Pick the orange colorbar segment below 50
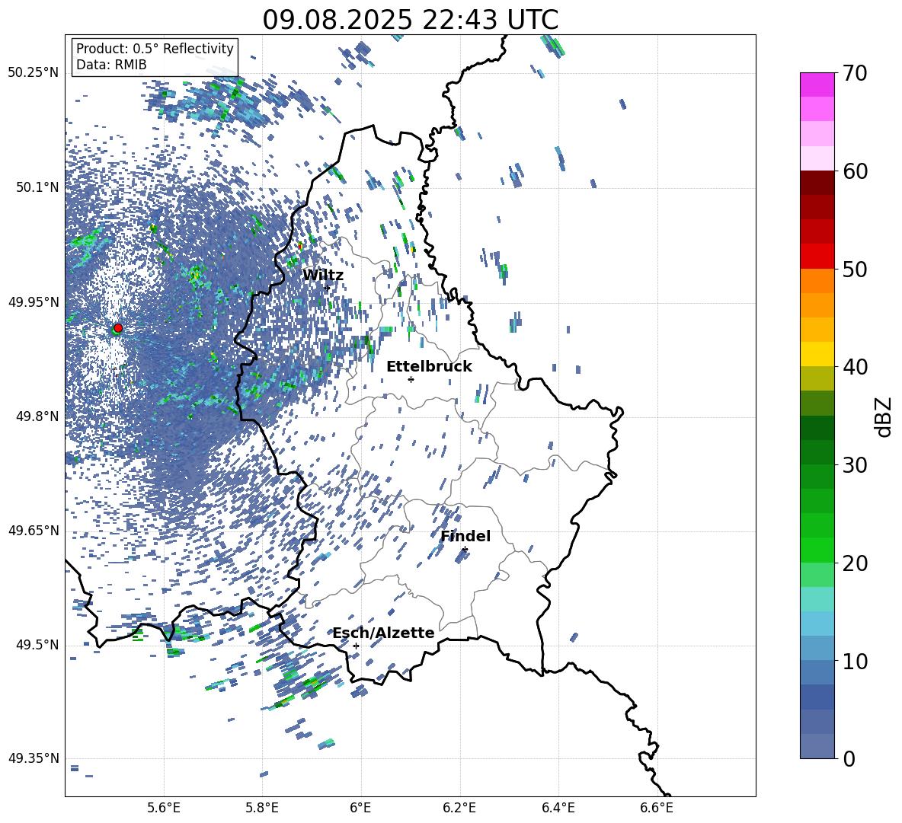Viewport: 902px width, 823px height. 817,281
